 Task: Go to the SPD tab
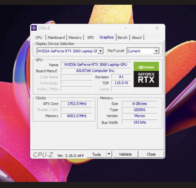coord(90,38)
